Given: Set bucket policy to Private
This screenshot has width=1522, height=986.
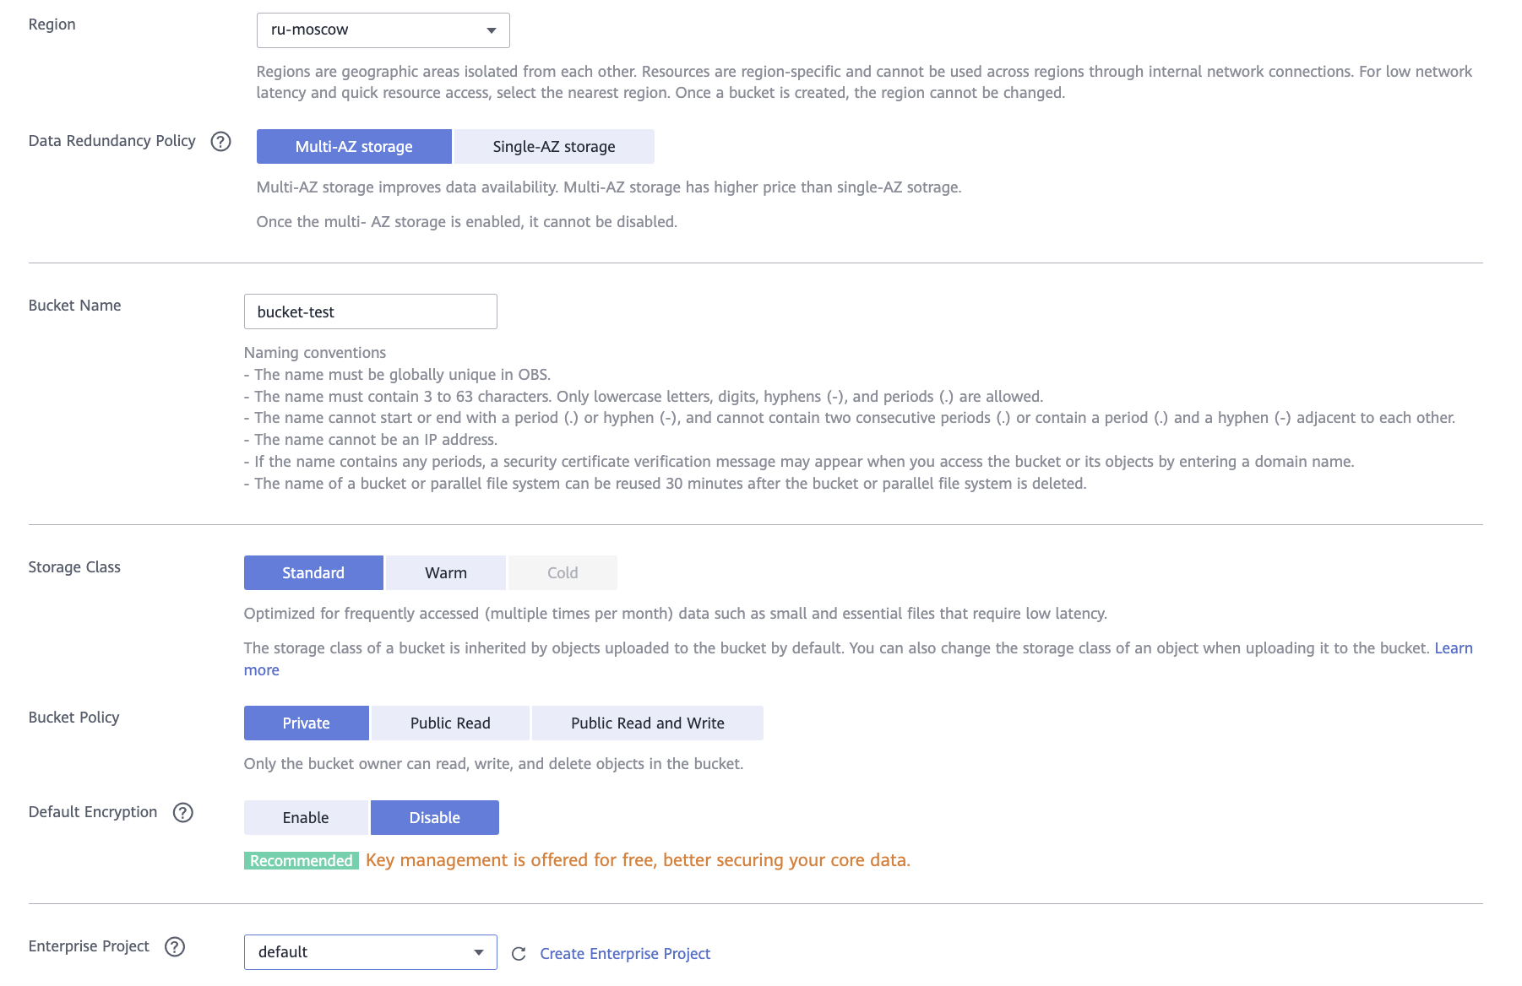Looking at the screenshot, I should click(306, 723).
